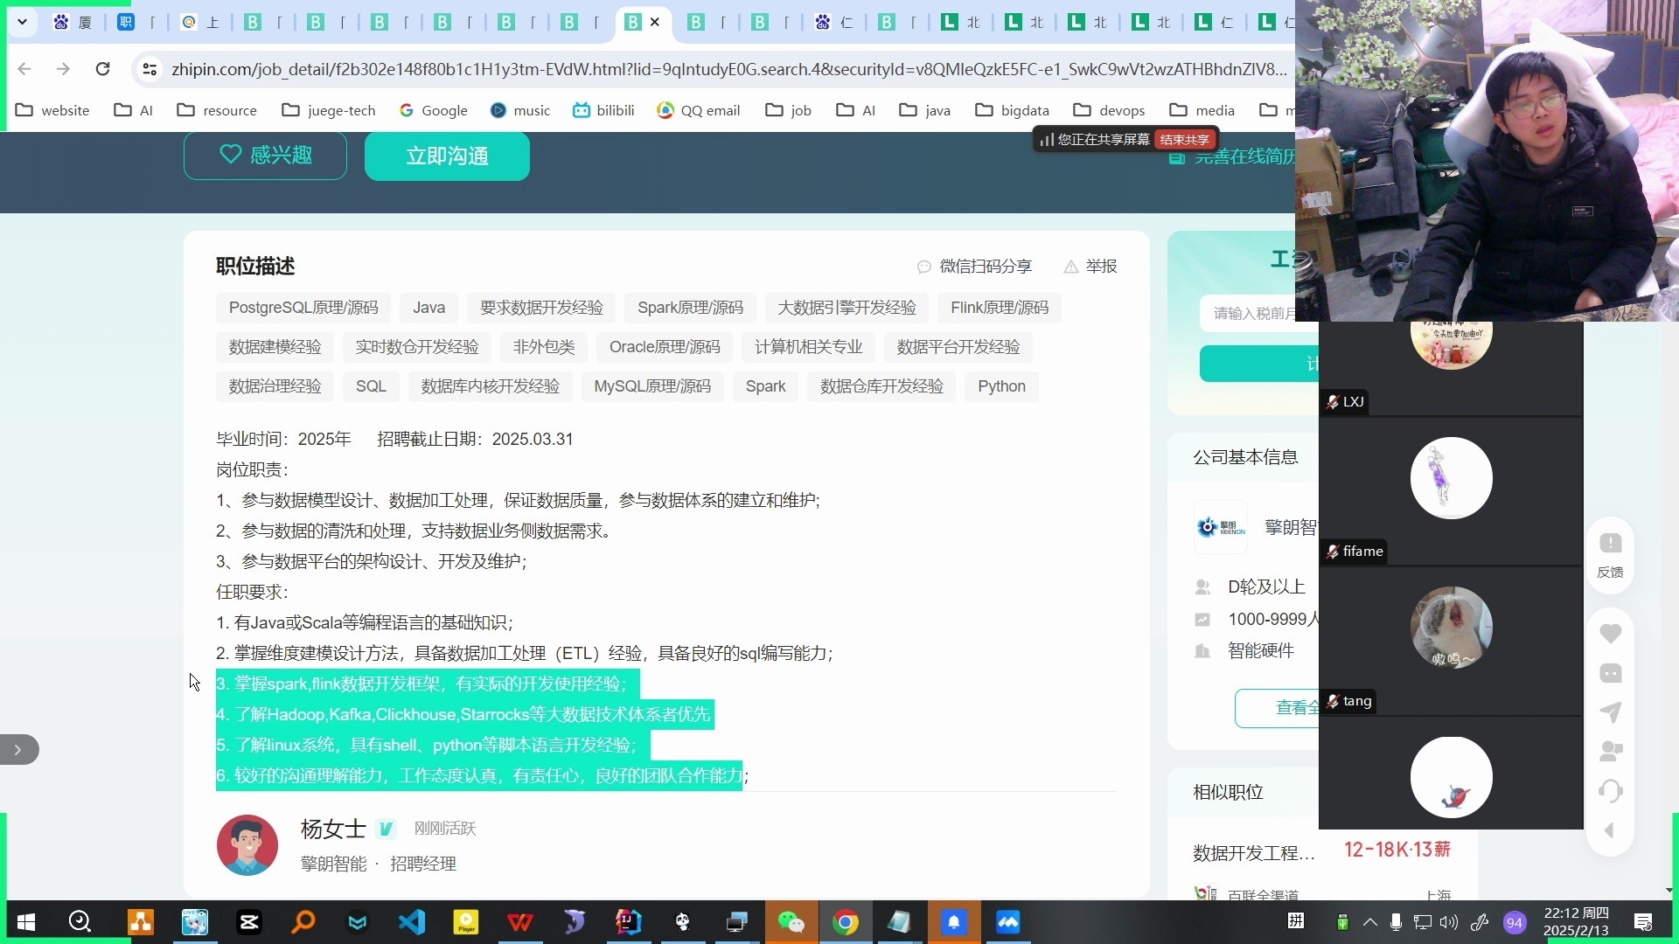Open the website bookmarks folder
This screenshot has width=1679, height=944.
pyautogui.click(x=52, y=110)
